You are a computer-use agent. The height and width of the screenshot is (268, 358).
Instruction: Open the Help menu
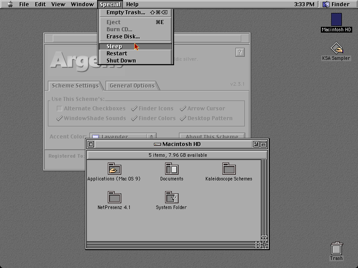click(132, 4)
